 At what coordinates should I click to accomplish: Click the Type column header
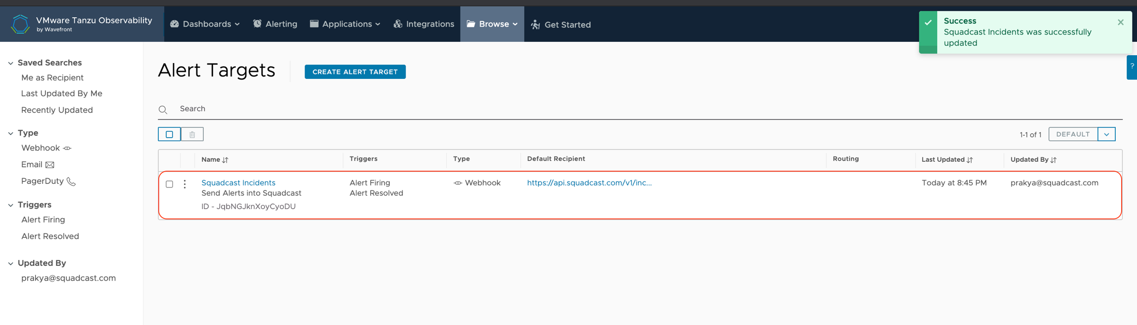click(461, 159)
